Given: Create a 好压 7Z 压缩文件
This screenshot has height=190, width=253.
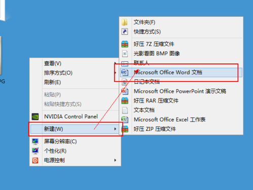Looking at the screenshot, I should click(181, 44).
